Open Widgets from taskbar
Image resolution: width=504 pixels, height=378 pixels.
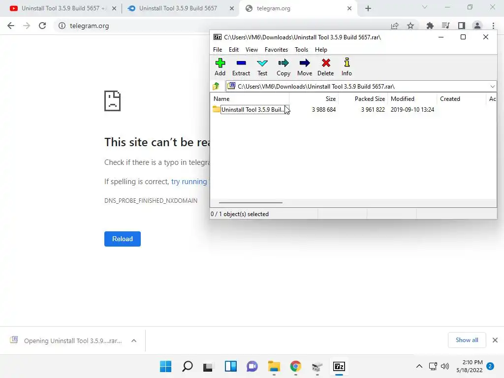230,366
